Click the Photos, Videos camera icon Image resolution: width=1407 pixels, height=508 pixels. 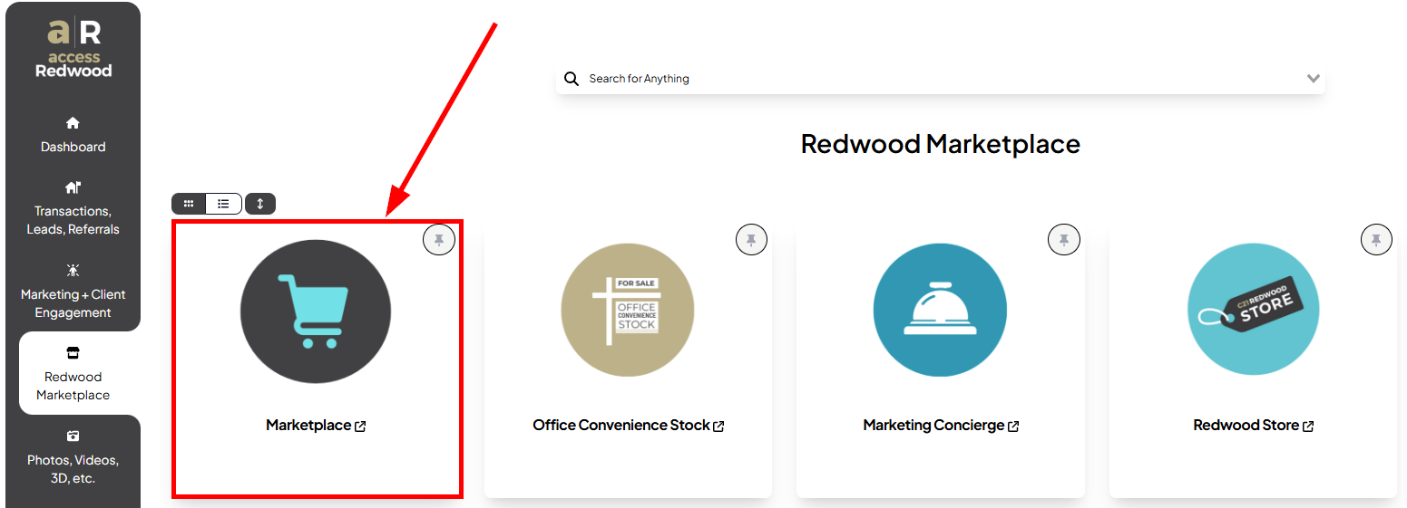[x=73, y=436]
